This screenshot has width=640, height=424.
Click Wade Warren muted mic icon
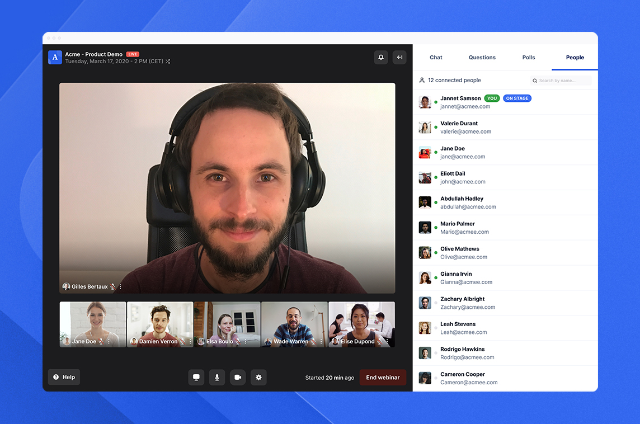(x=313, y=342)
